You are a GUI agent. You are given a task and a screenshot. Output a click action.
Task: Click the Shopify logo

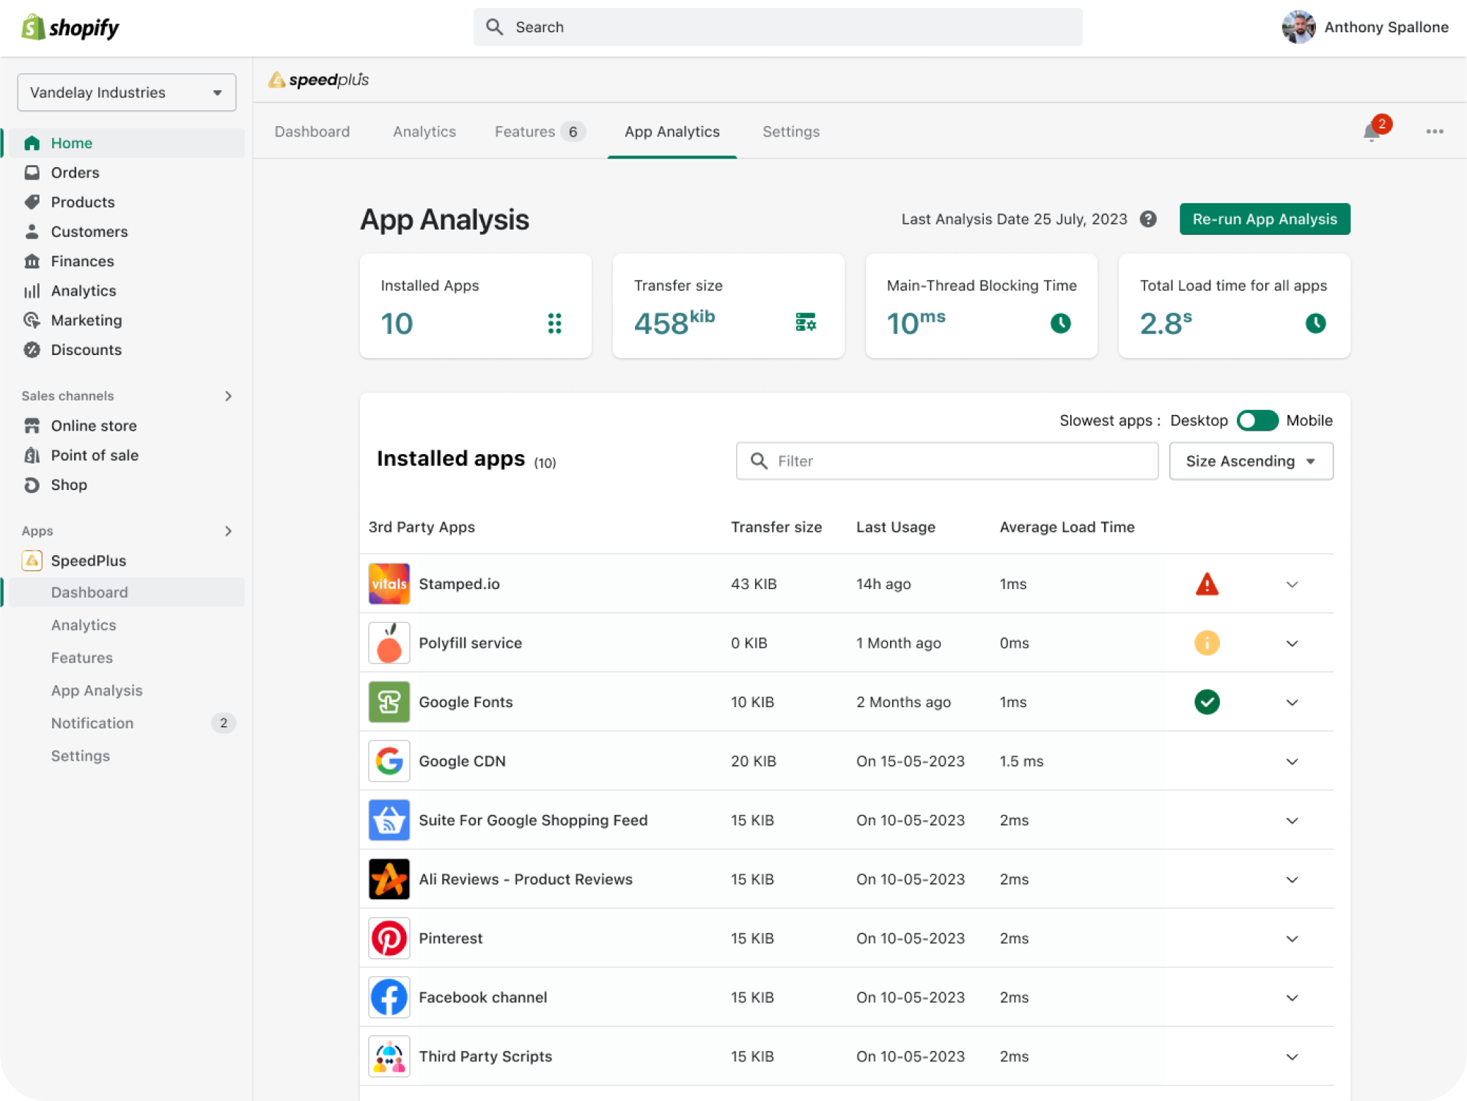click(70, 28)
